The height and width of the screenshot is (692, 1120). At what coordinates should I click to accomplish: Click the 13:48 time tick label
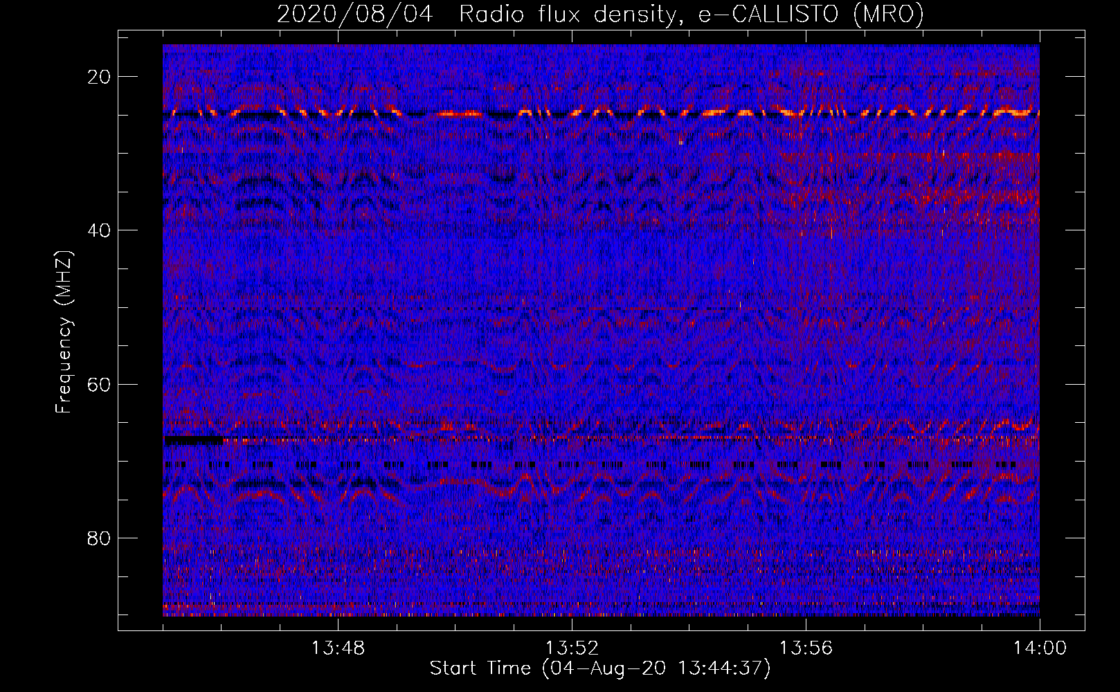338,648
